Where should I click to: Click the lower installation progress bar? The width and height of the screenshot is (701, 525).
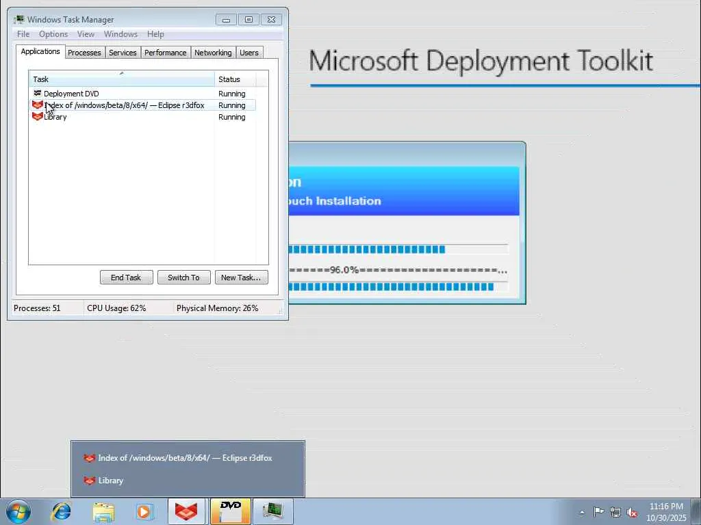pos(398,286)
